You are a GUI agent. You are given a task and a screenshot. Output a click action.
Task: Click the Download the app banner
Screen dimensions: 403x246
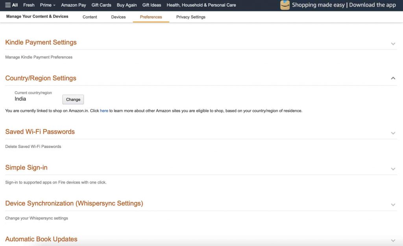344,5
